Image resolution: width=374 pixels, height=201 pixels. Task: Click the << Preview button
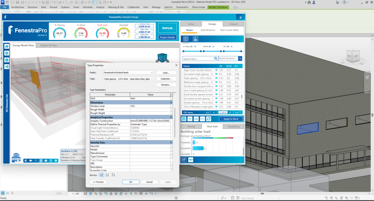98,182
